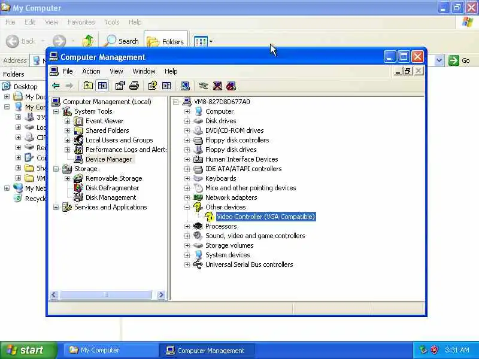Viewport: 479px width, 359px height.
Task: Collapse the Other devices category
Action: pos(187,207)
